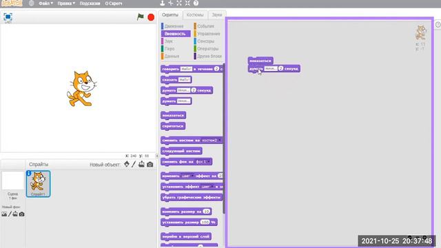Image resolution: width=441 pixels, height=248 pixels.
Task: Click seconds field in palette думать block
Action: click(x=194, y=90)
